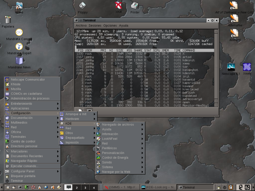255x191 pixels.
Task: Open the Home desktop icon
Action: click(x=19, y=6)
